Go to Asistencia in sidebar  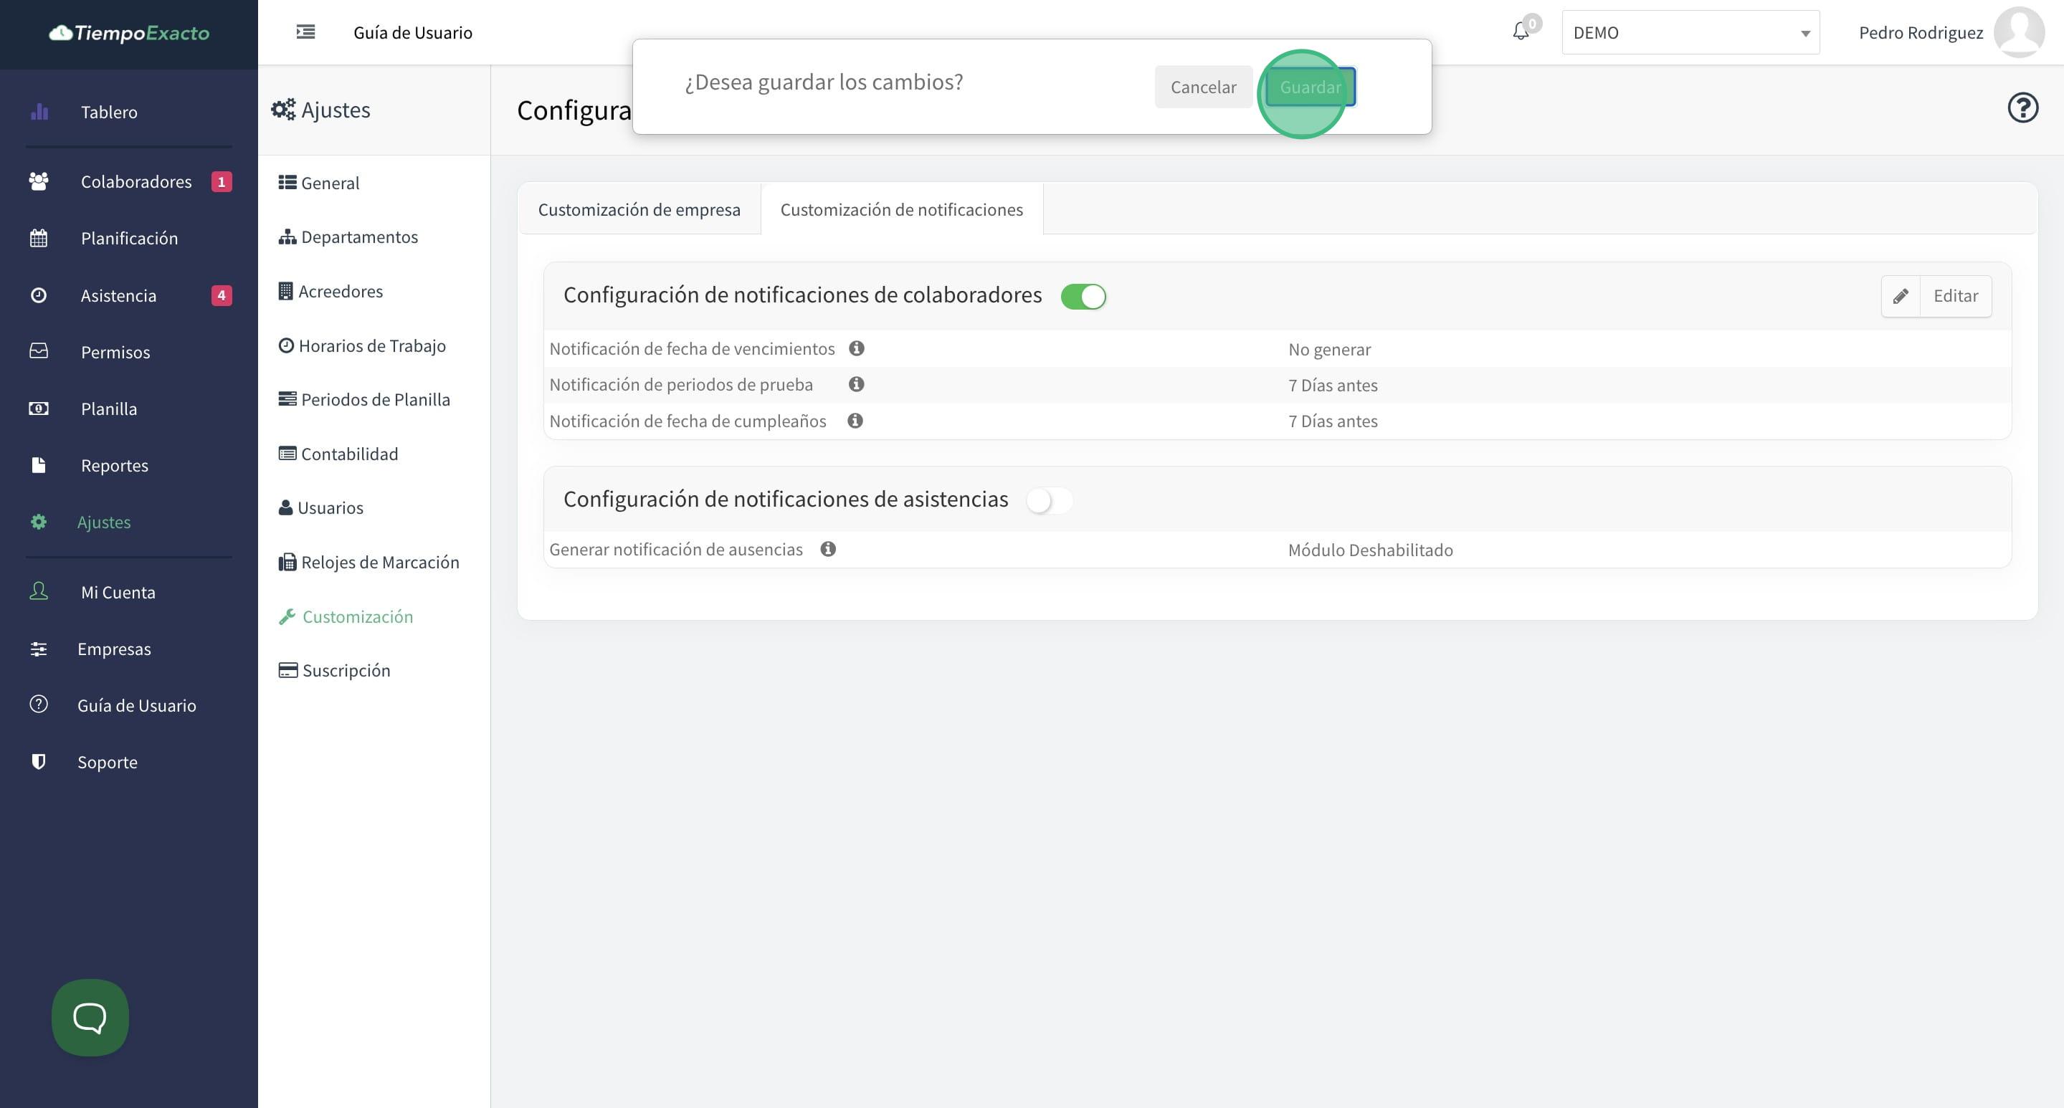(118, 295)
